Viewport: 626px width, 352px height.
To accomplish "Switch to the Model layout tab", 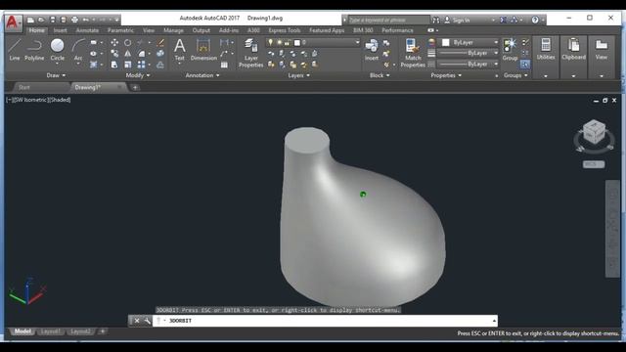I will [x=22, y=331].
